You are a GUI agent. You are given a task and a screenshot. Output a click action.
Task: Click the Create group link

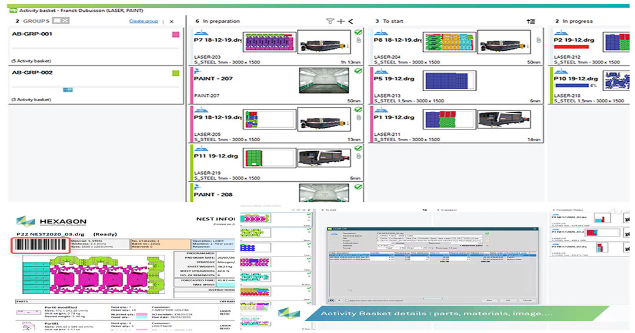click(x=143, y=21)
